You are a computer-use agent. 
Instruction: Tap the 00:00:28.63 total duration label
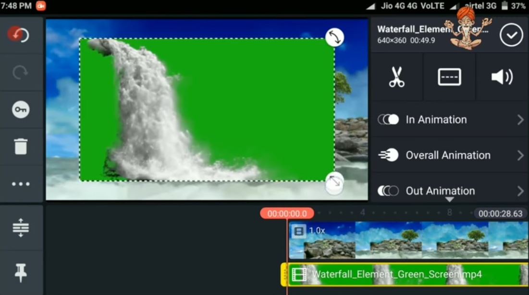point(500,213)
